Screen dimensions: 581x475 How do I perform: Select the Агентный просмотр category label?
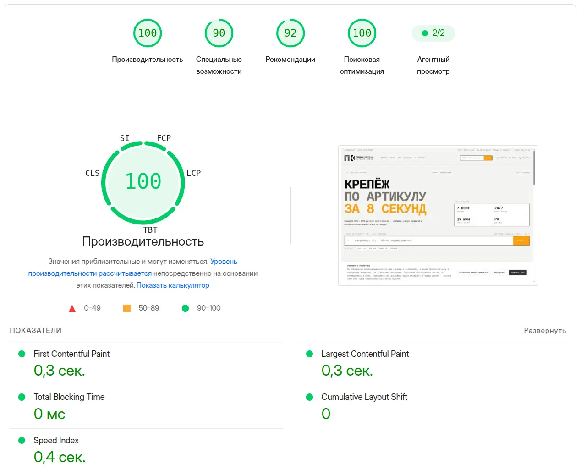433,66
